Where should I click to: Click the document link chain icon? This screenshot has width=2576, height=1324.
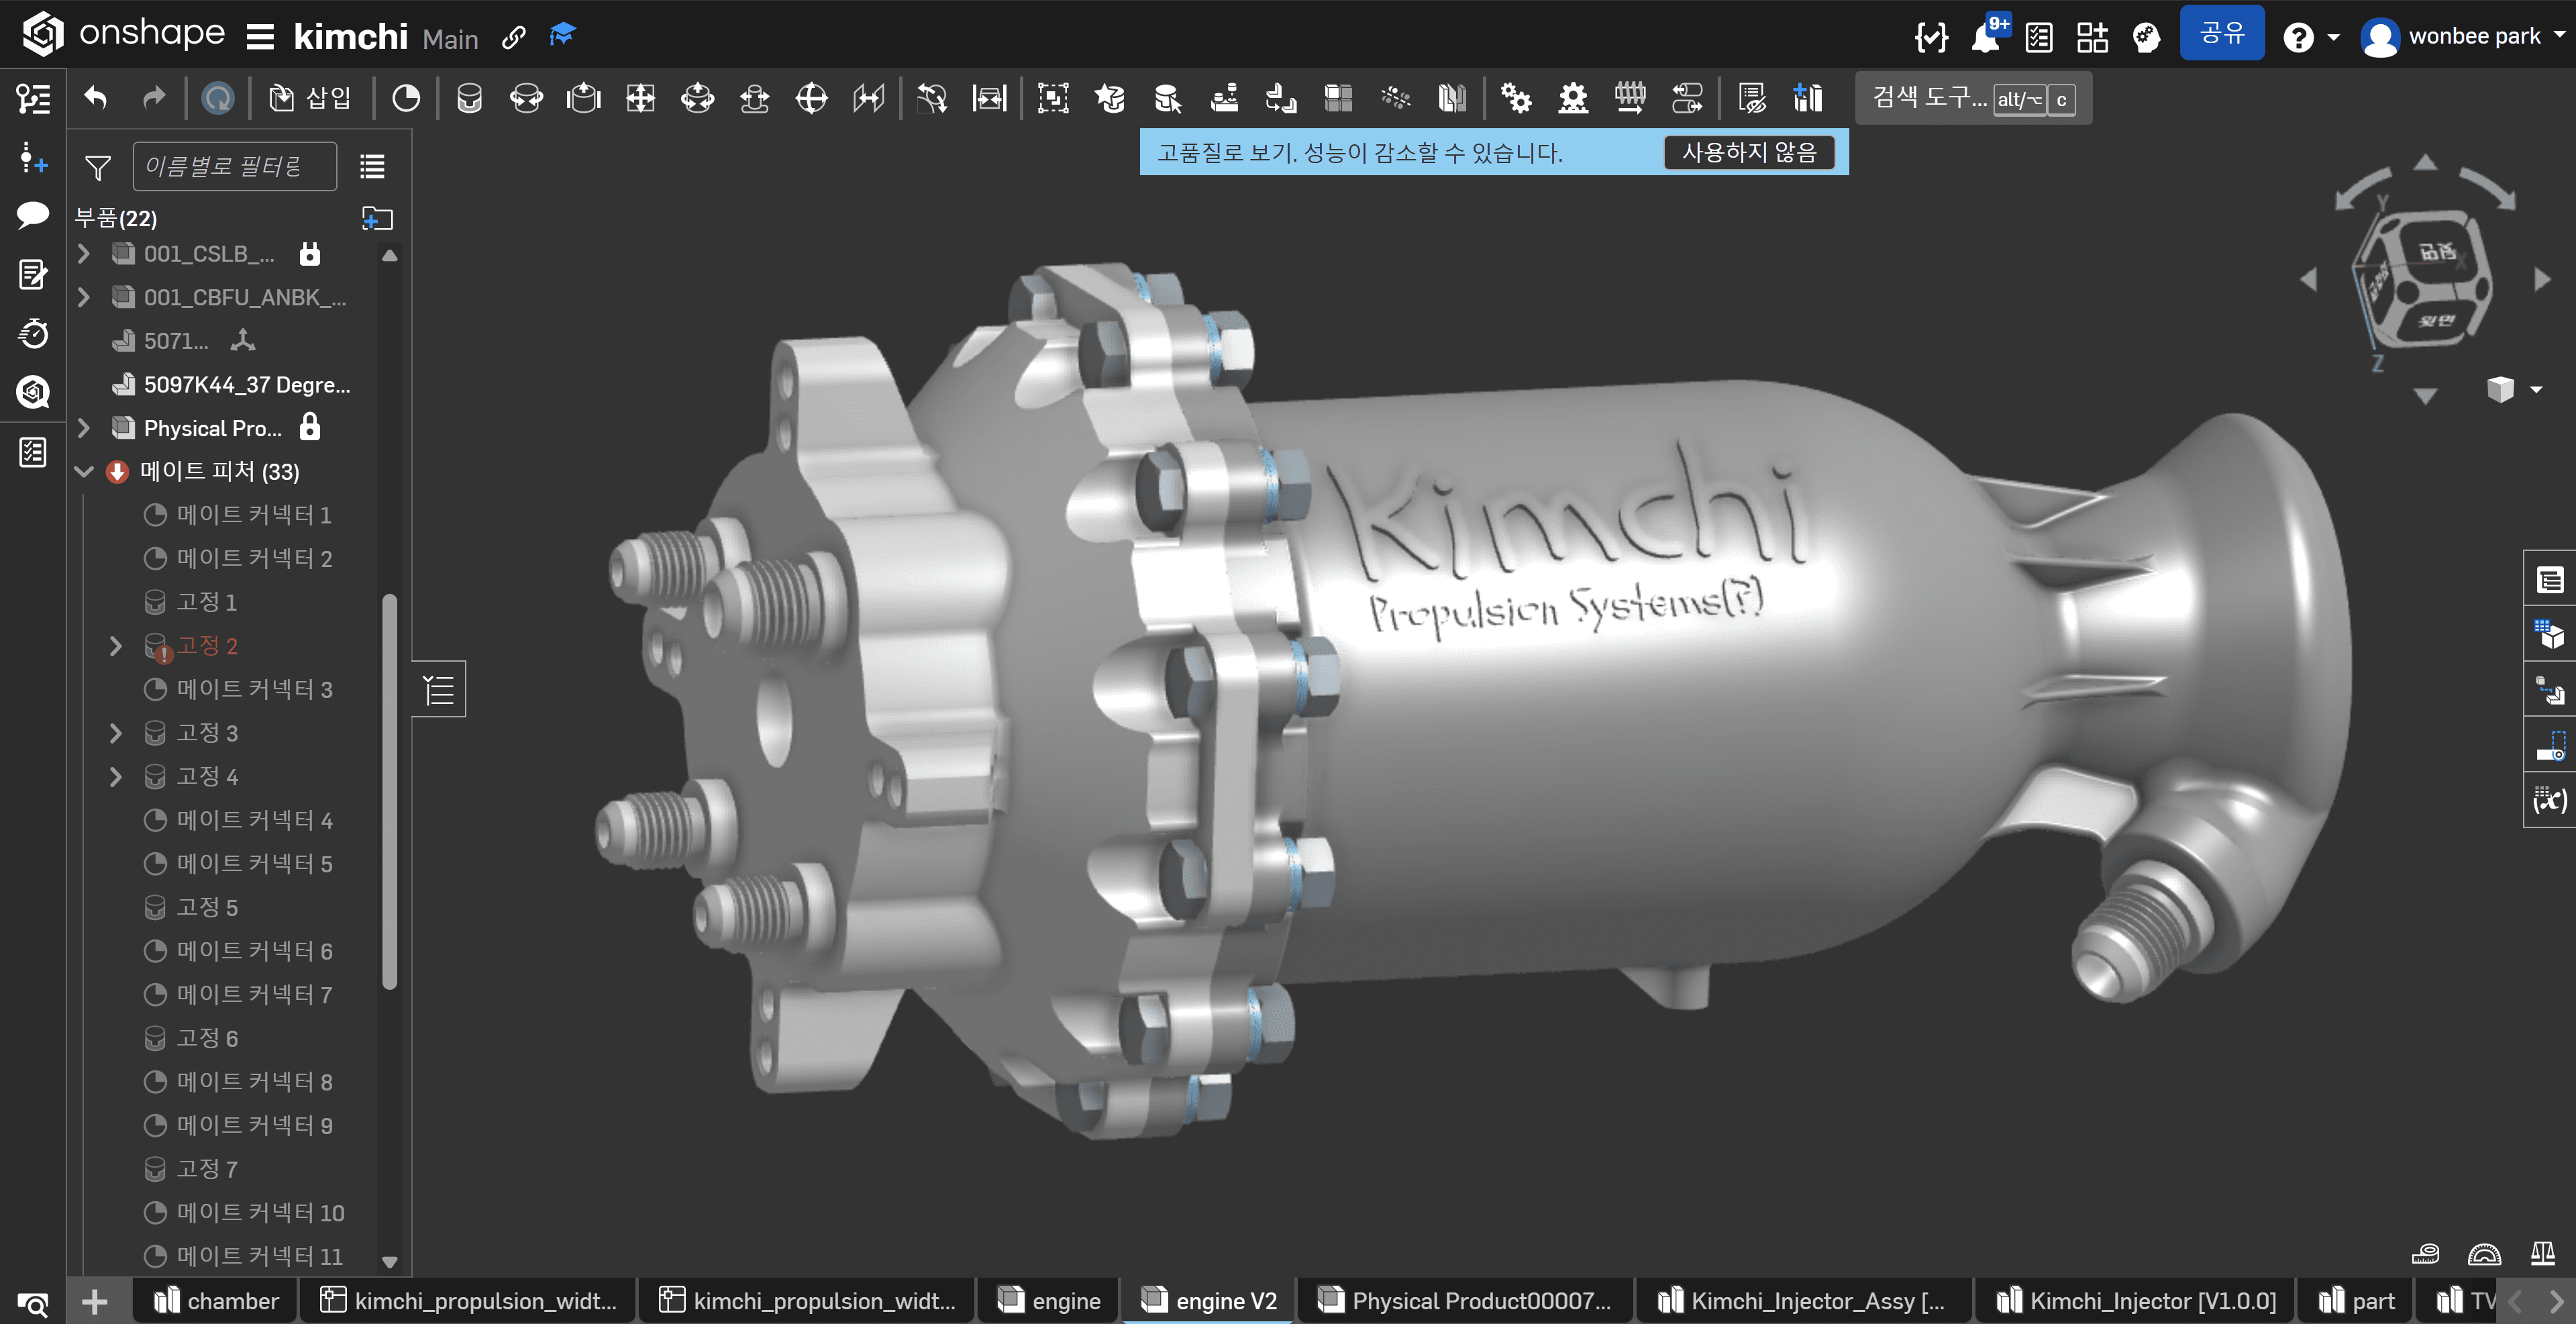click(514, 37)
